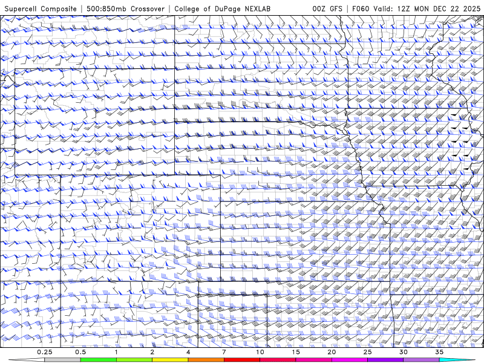Click the red color bar segment between 7 and 10
This screenshot has height=363, width=484.
point(241,360)
